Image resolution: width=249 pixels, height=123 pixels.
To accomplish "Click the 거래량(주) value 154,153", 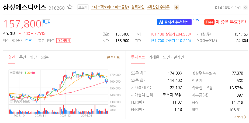I will click(x=241, y=34).
